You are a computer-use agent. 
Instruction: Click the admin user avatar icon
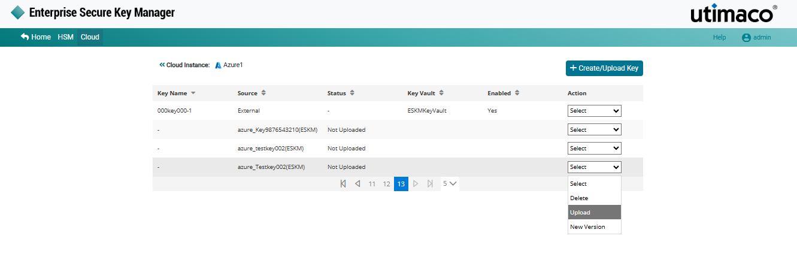tap(746, 37)
